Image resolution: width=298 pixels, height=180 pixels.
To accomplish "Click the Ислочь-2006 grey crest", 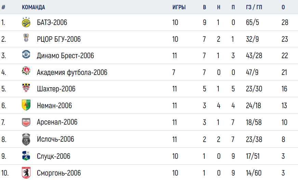I will [26, 139].
